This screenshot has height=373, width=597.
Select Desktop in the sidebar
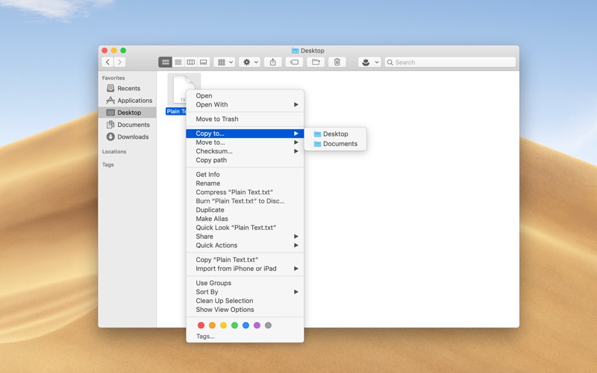click(x=127, y=113)
